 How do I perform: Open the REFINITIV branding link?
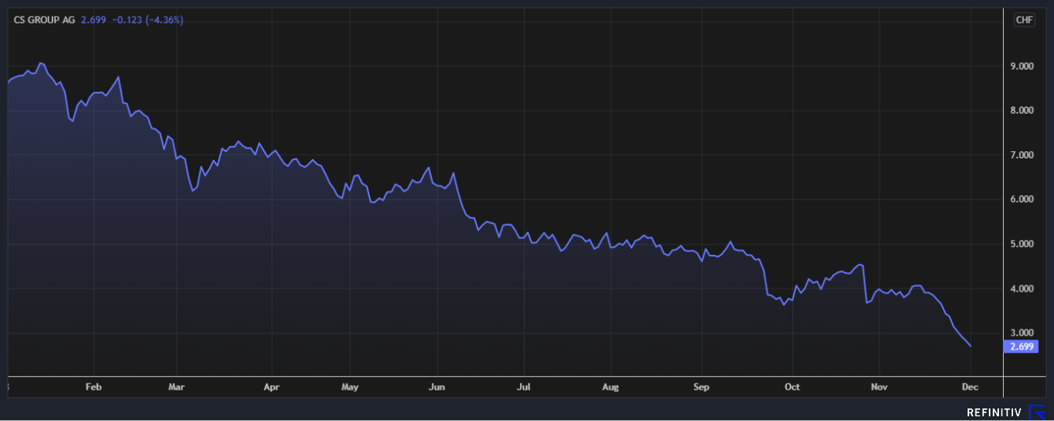(994, 412)
